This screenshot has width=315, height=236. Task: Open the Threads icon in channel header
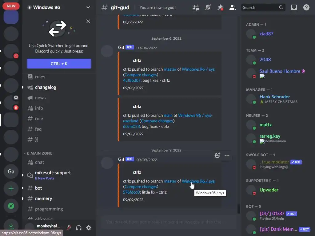196,8
